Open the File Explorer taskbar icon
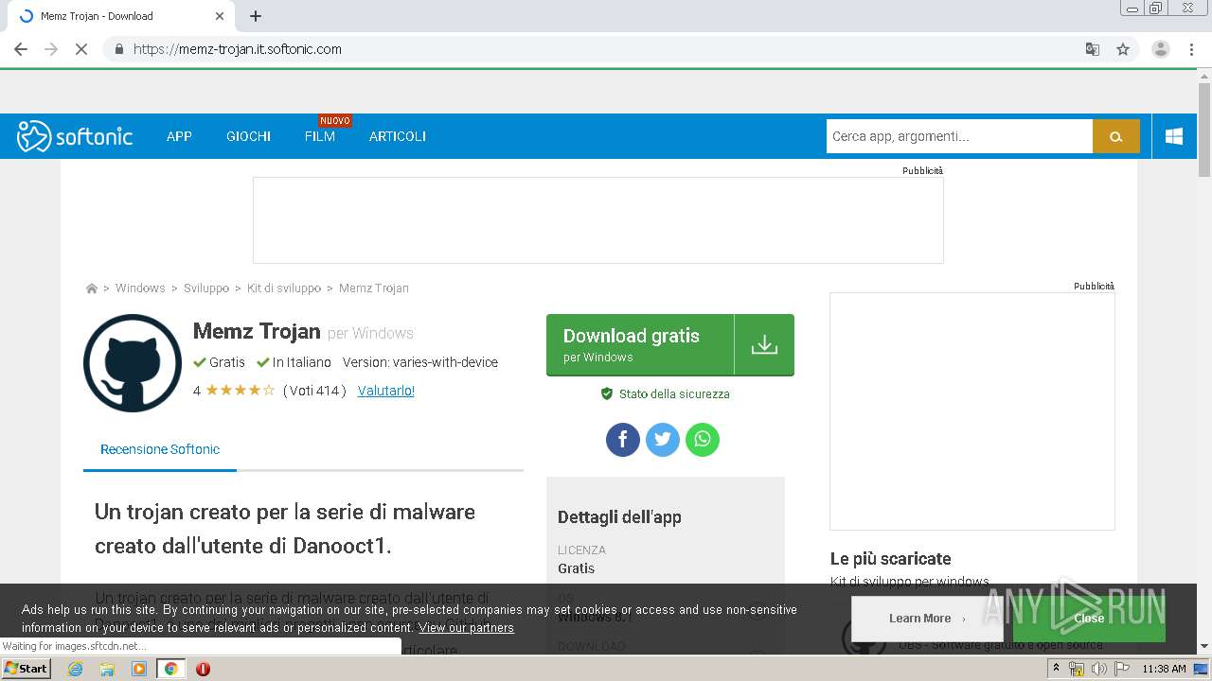This screenshot has height=681, width=1212. tap(107, 669)
